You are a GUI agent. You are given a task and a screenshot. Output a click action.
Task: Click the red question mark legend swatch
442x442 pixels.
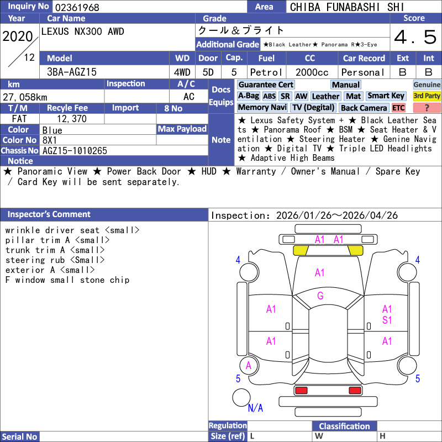pyautogui.click(x=427, y=108)
